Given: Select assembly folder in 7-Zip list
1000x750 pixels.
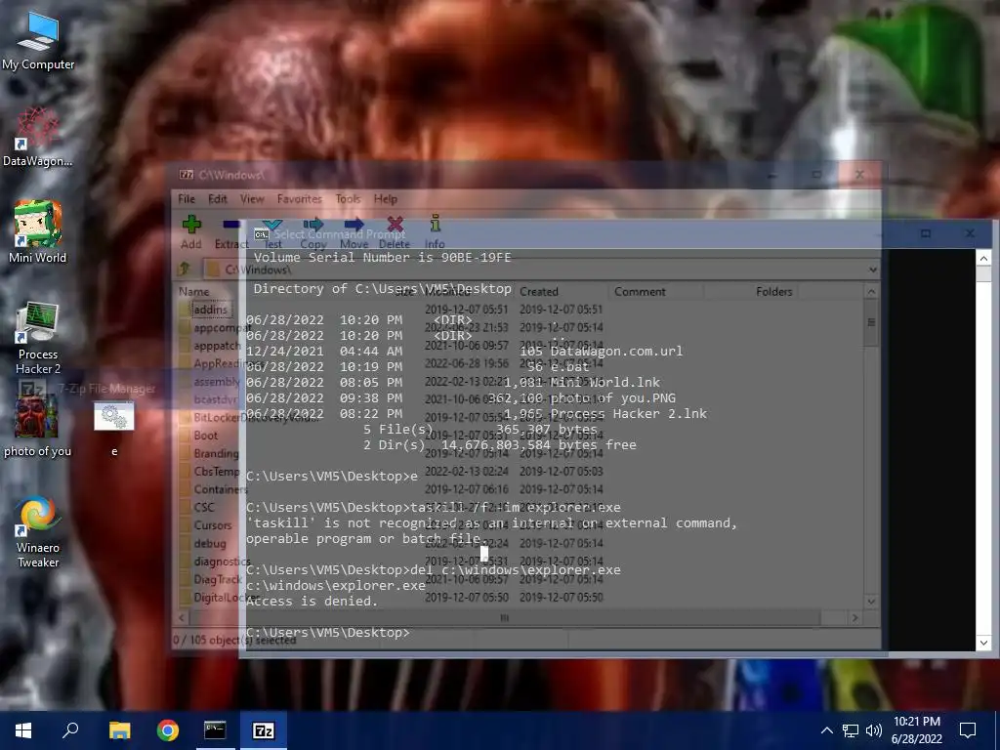Looking at the screenshot, I should pyautogui.click(x=216, y=382).
